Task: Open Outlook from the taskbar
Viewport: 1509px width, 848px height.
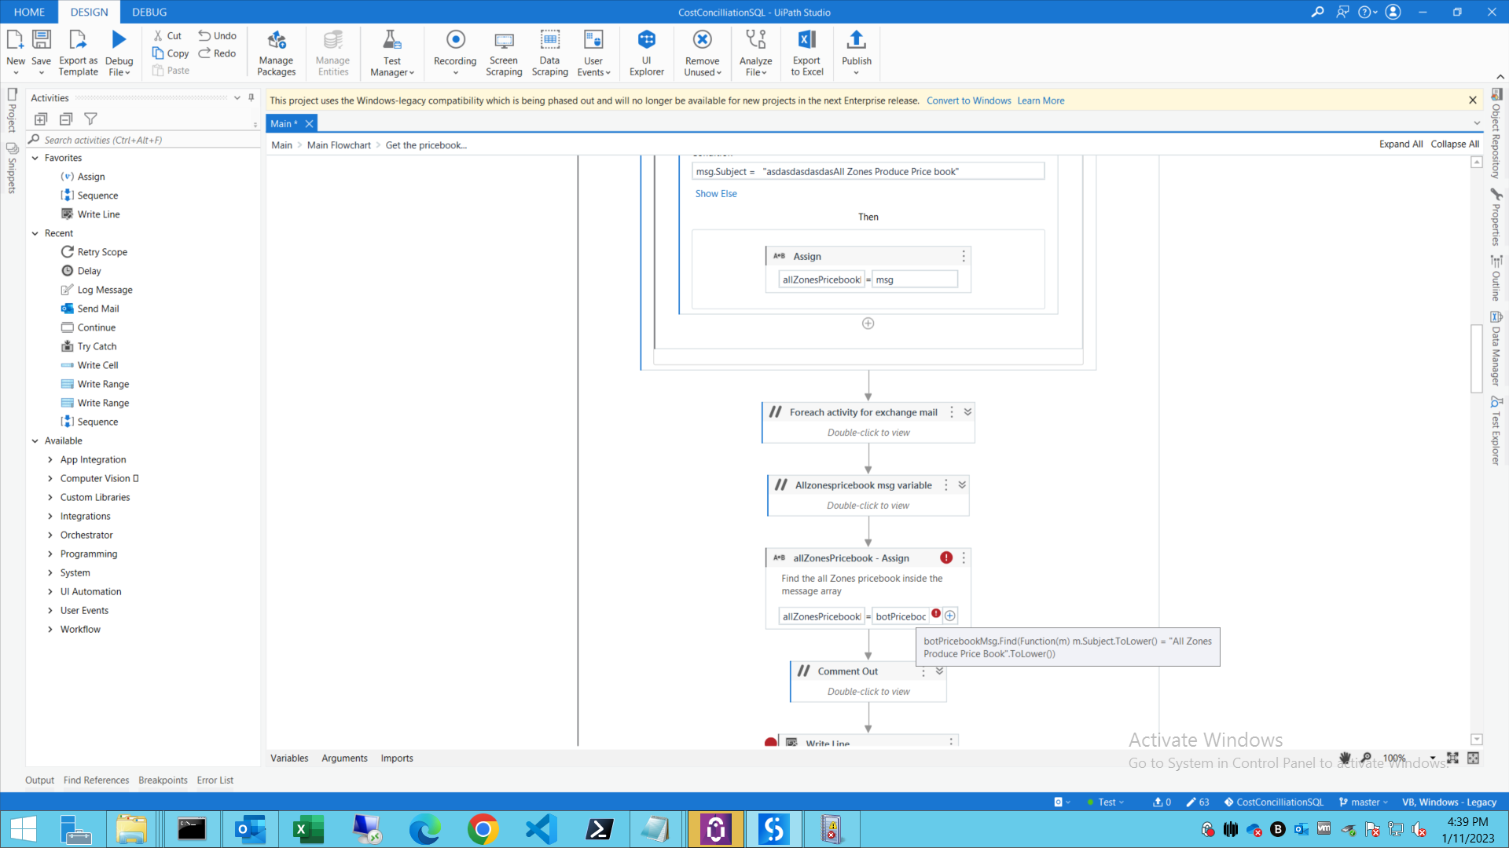Action: [x=250, y=829]
